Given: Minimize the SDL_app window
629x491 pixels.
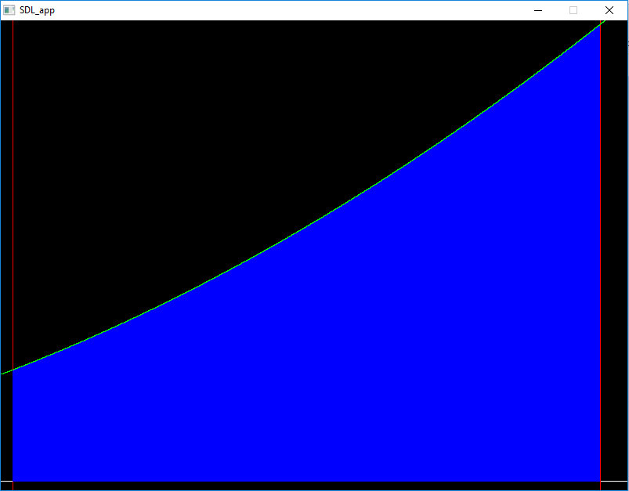Looking at the screenshot, I should pos(538,10).
